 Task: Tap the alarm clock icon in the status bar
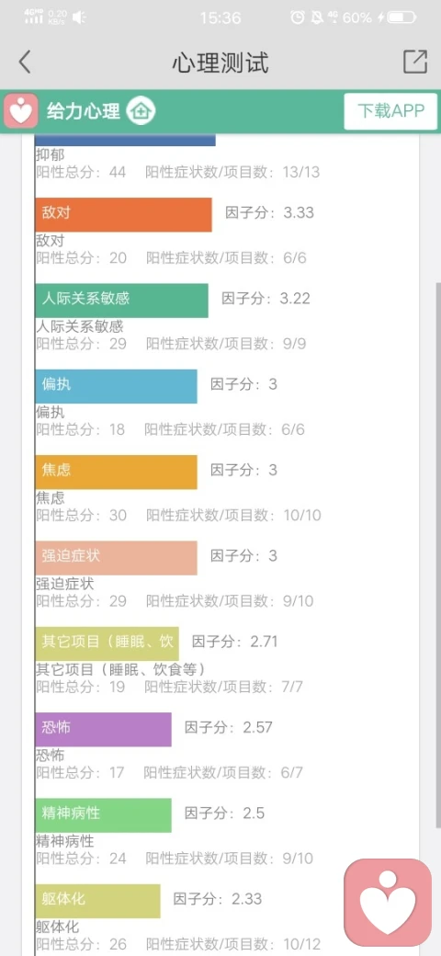click(x=298, y=17)
